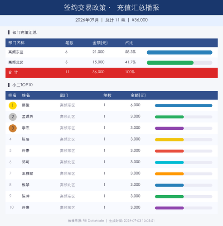Click the rank 8 blue amount bar
This screenshot has height=226, width=223.
[170, 185]
